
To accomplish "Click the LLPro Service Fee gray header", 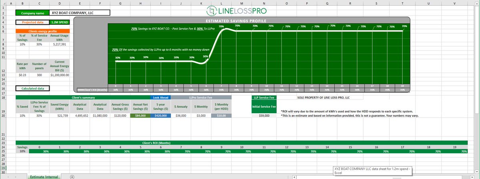I will click(201, 97).
